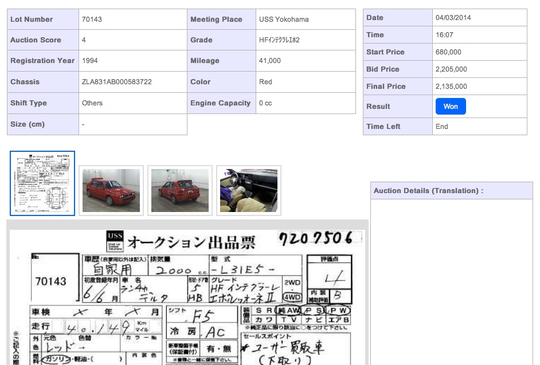Click the USS logo on the auction sheet
Image resolution: width=540 pixels, height=365 pixels.
[115, 241]
